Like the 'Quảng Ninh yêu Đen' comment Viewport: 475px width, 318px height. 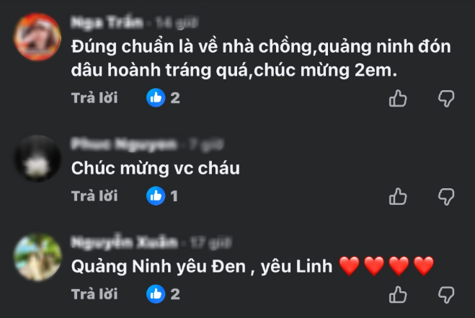click(398, 295)
